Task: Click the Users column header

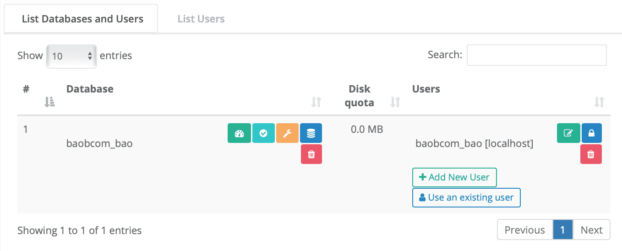Action: [x=426, y=89]
